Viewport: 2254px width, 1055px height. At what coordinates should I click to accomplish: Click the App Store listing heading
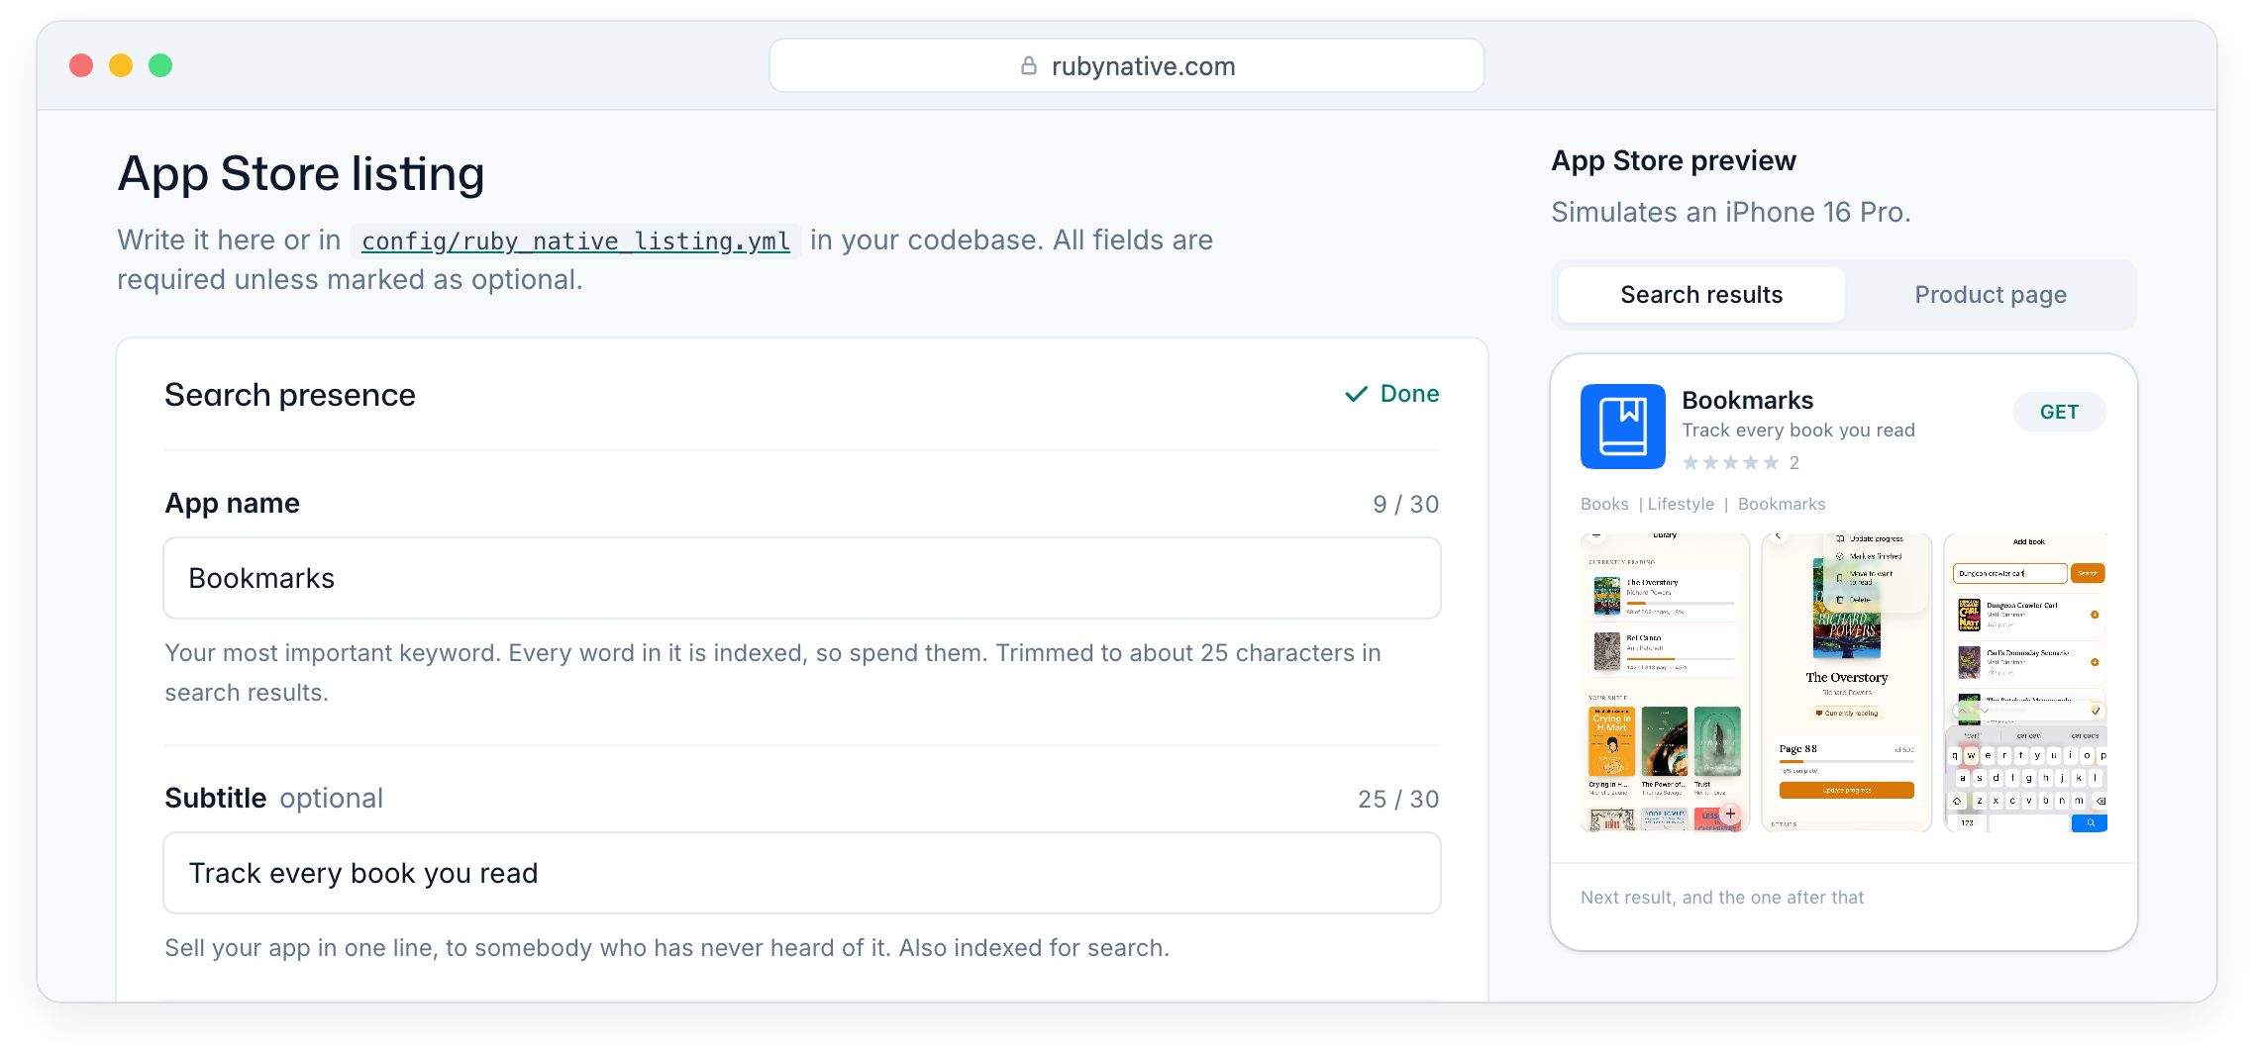[301, 173]
